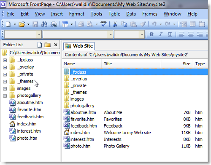Click New Page icon in Folder List
The width and height of the screenshot is (211, 165).
pyautogui.click(x=40, y=45)
